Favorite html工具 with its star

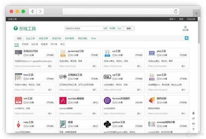25,79
